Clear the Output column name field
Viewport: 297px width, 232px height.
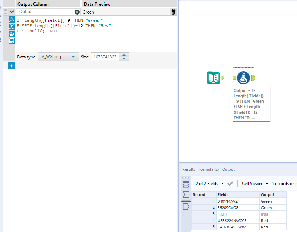click(78, 12)
